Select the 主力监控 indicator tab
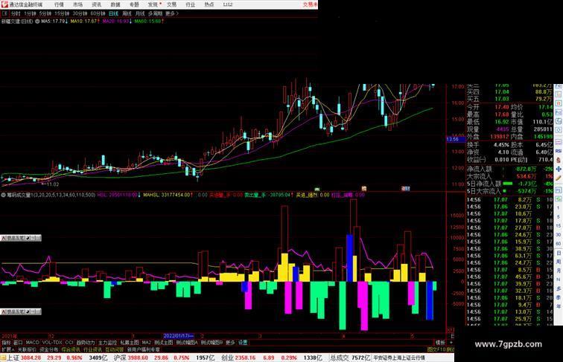 [x=107, y=343]
